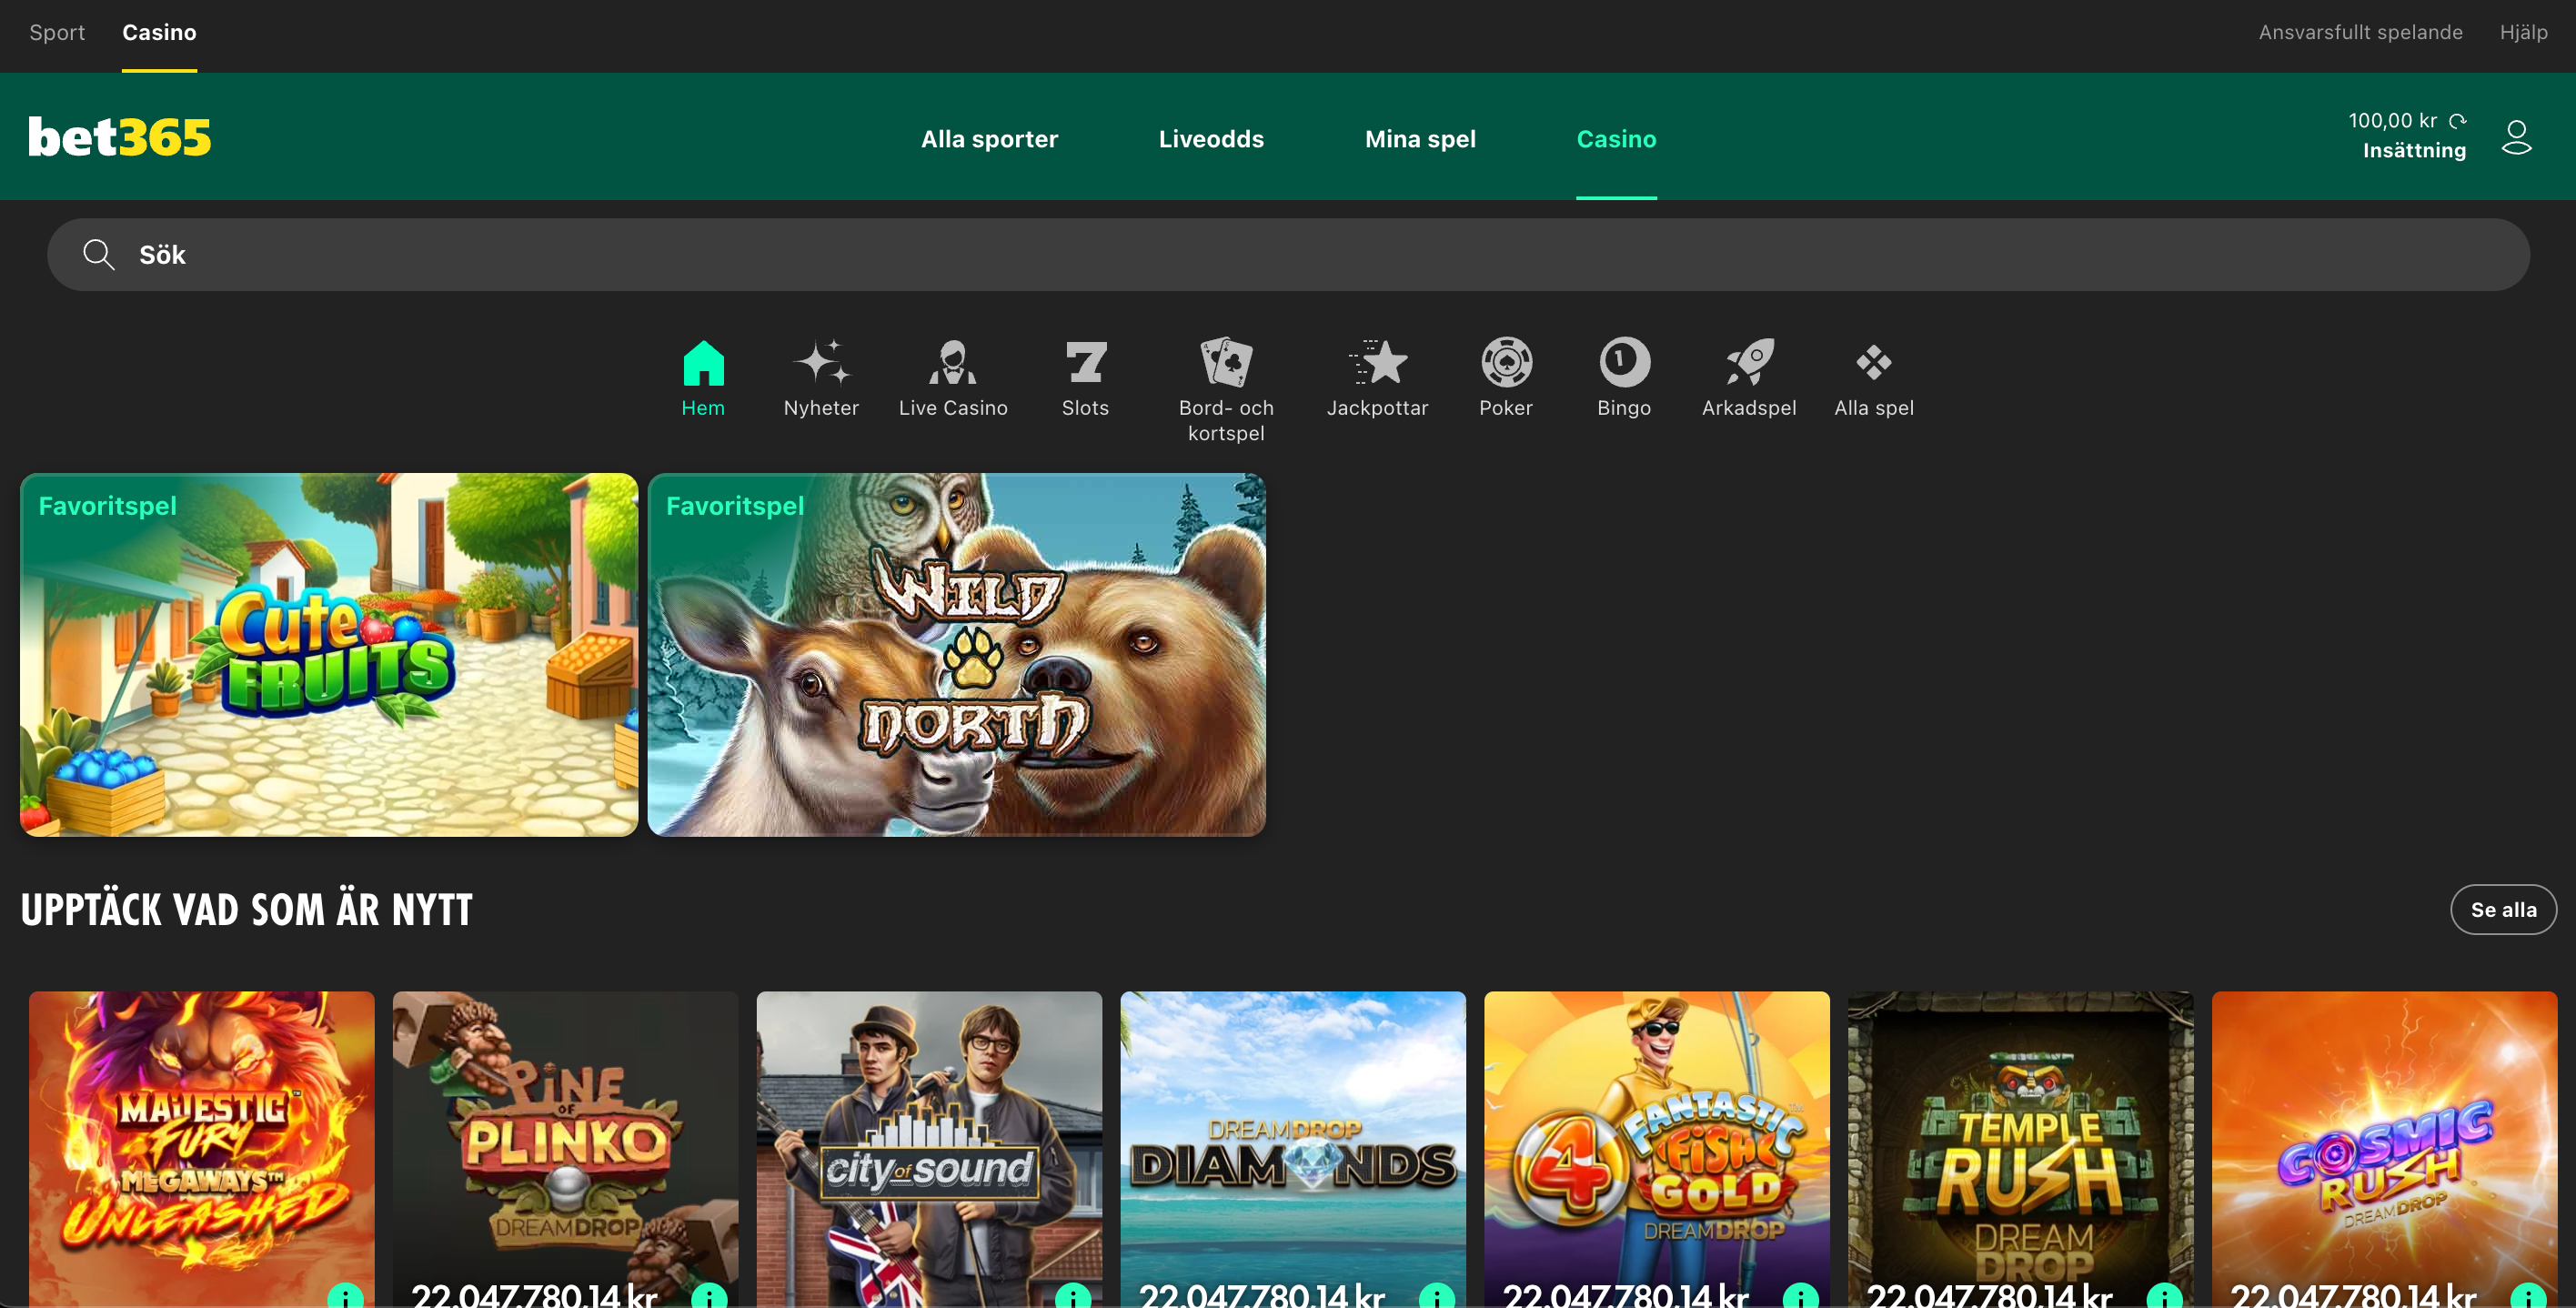Image resolution: width=2576 pixels, height=1308 pixels.
Task: Open the Hjälp link
Action: (x=2523, y=32)
